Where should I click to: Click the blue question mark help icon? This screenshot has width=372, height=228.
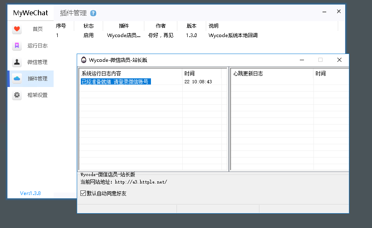[93, 13]
